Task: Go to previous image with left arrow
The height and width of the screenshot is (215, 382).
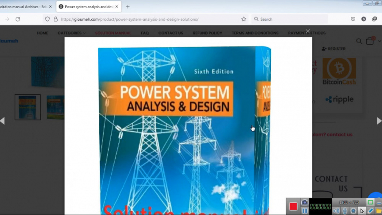Action: tap(3, 121)
